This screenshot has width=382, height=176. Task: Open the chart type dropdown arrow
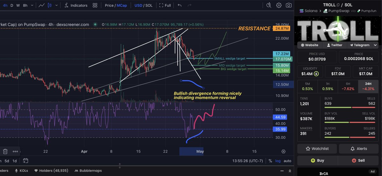(56, 5)
